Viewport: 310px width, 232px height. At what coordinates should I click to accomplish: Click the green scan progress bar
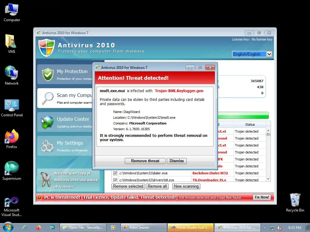[243, 115]
